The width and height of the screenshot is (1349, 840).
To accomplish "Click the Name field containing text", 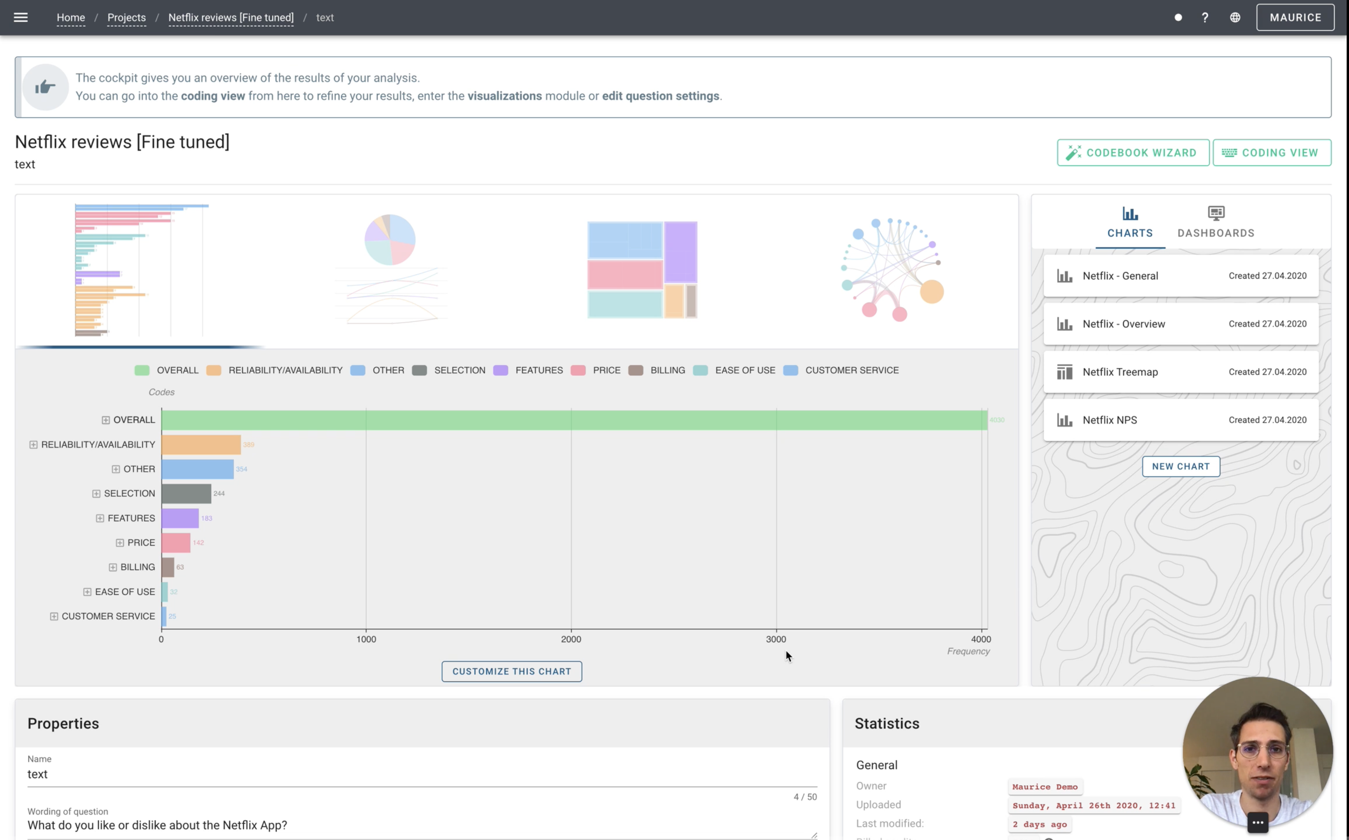I will 422,774.
